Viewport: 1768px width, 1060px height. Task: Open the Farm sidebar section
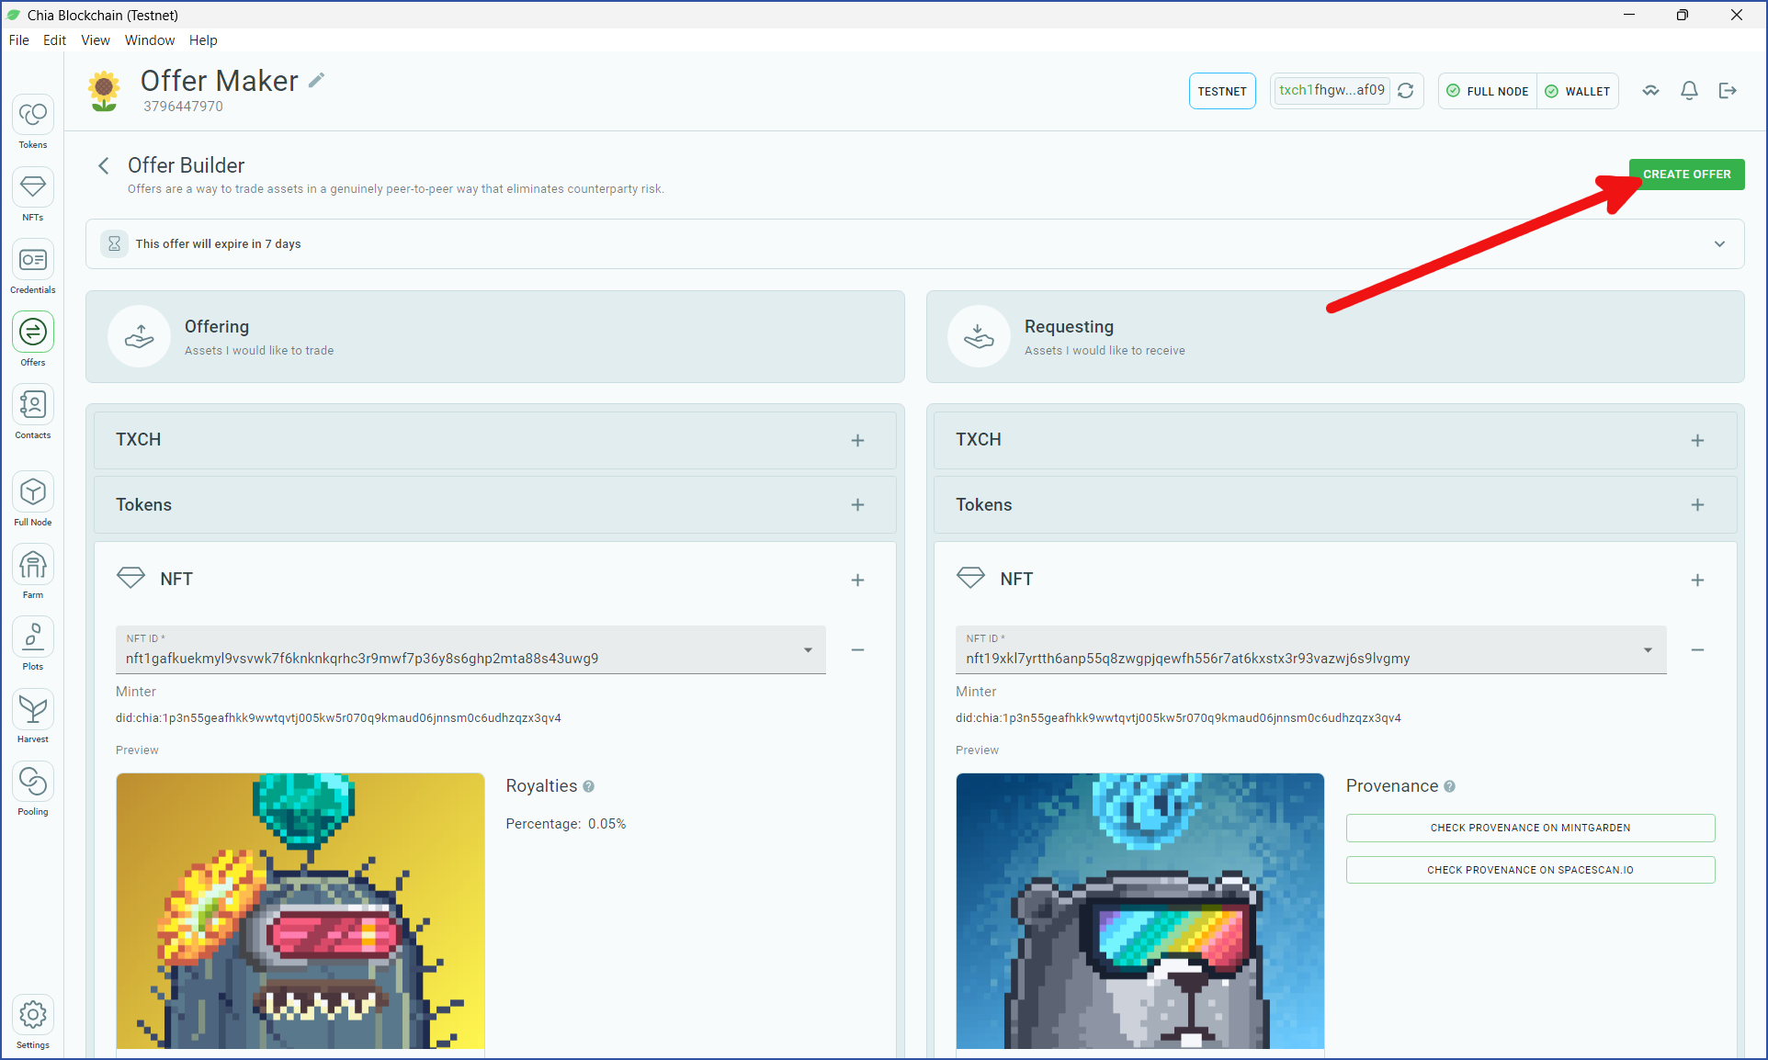(x=33, y=572)
